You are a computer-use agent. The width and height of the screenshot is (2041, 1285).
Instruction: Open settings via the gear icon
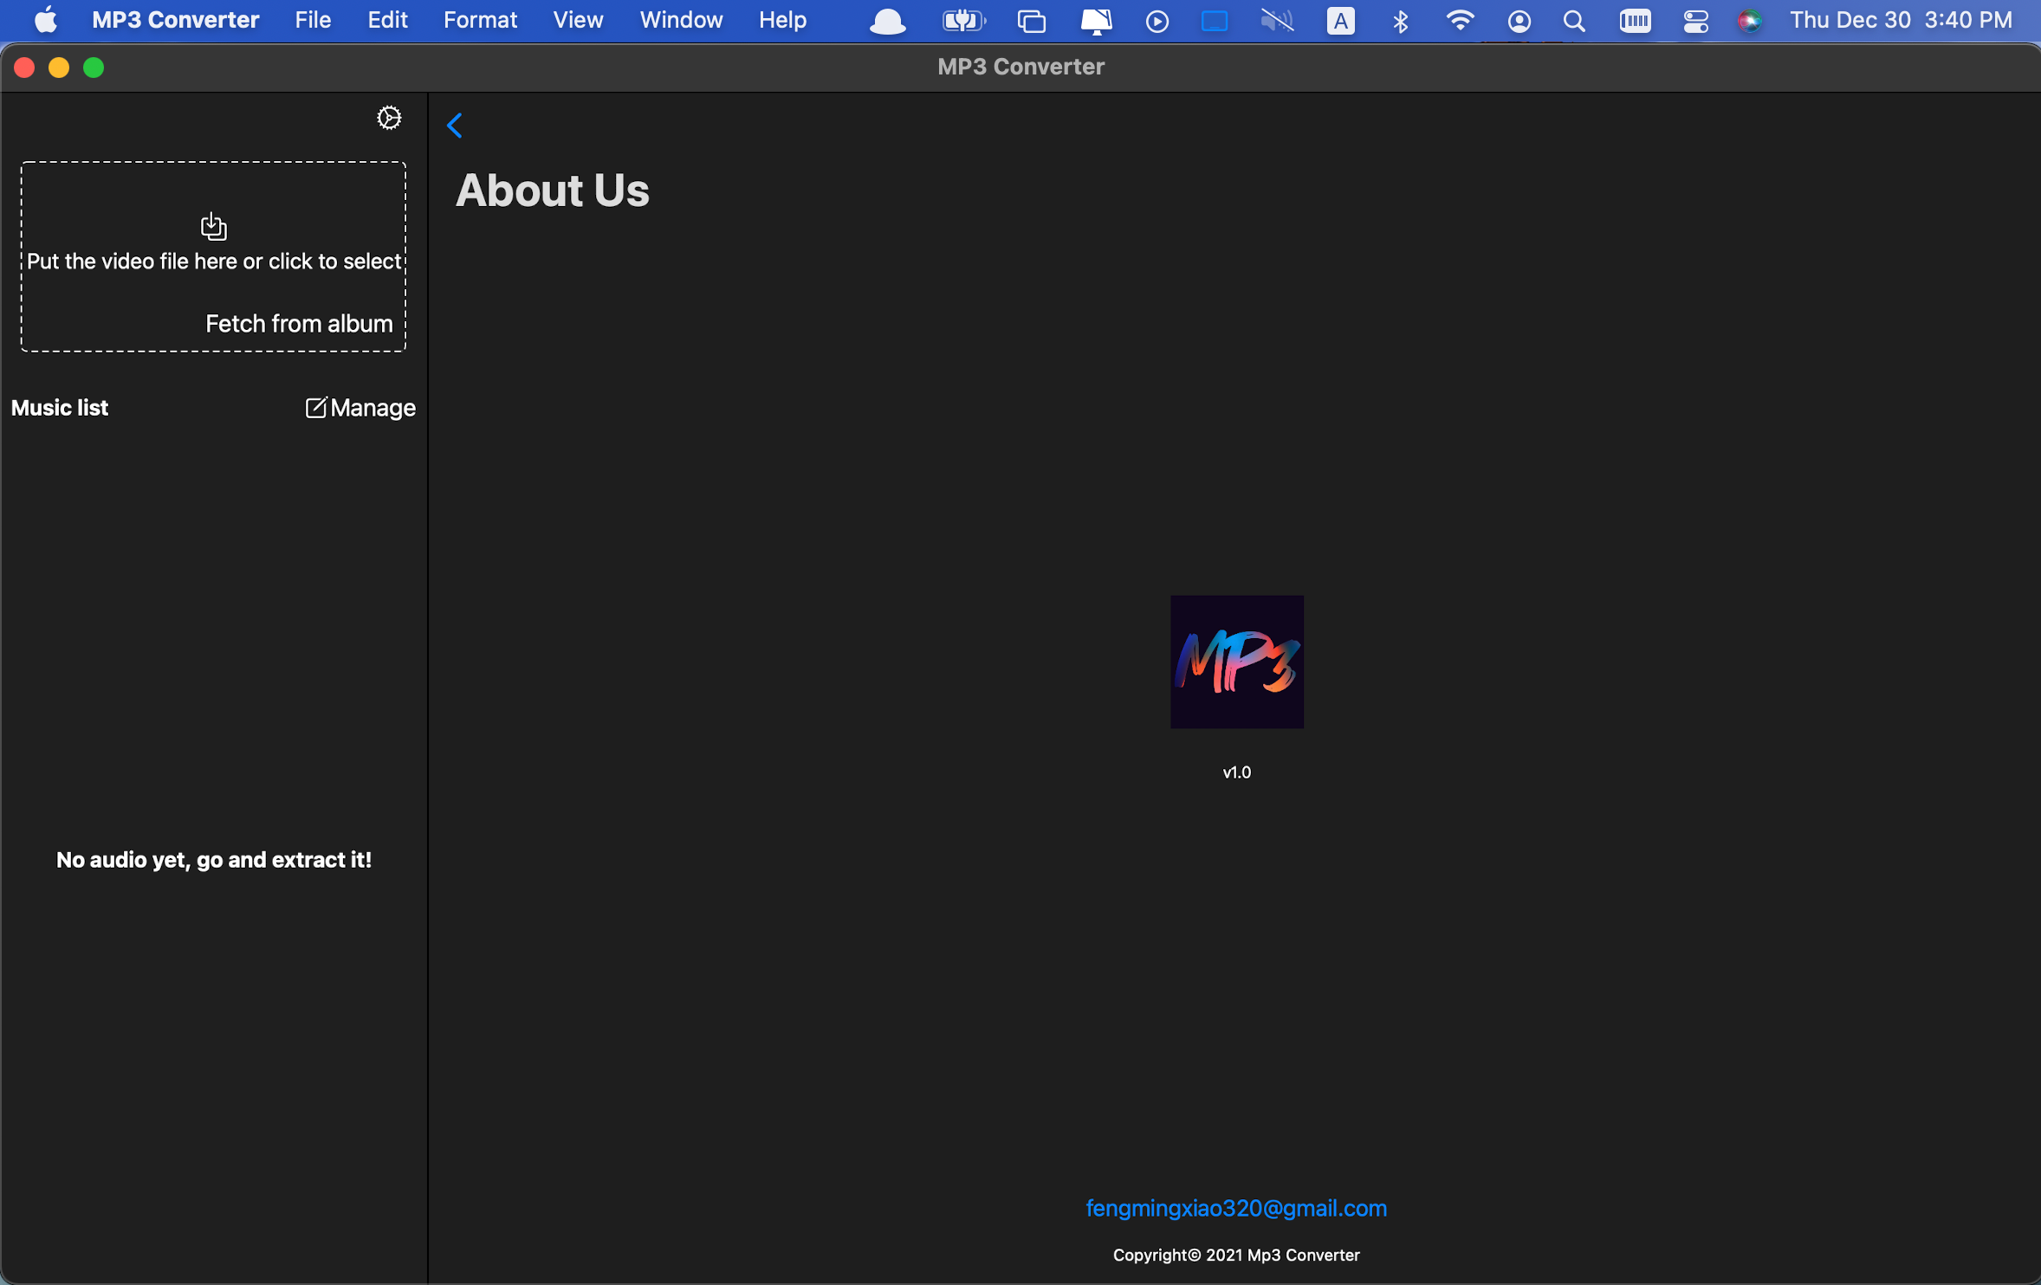coord(389,118)
